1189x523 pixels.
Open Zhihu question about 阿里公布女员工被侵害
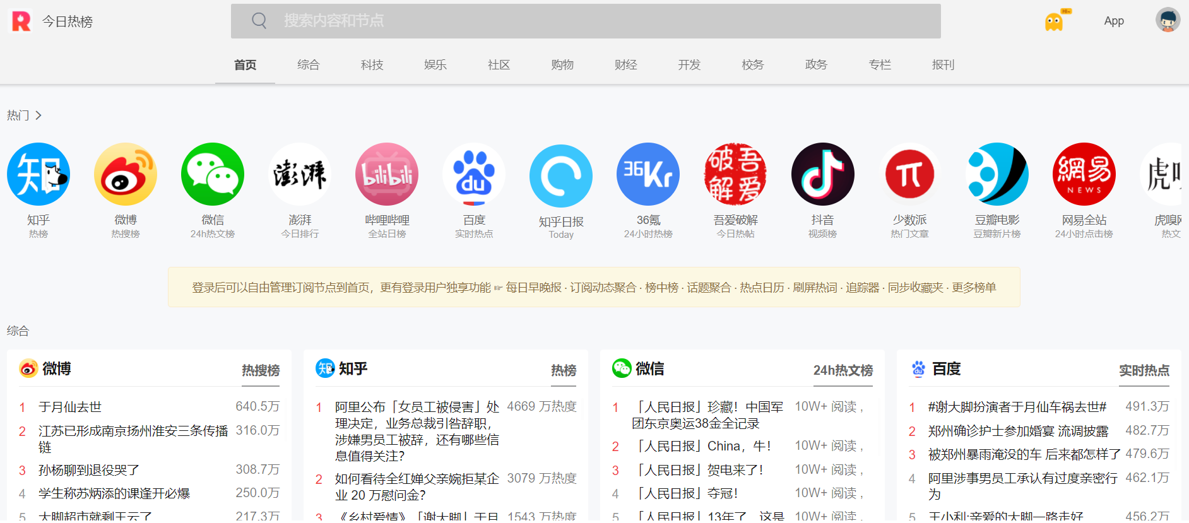coord(417,431)
